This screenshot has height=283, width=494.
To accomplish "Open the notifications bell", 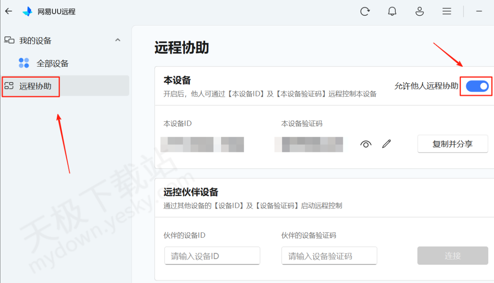I will click(392, 11).
